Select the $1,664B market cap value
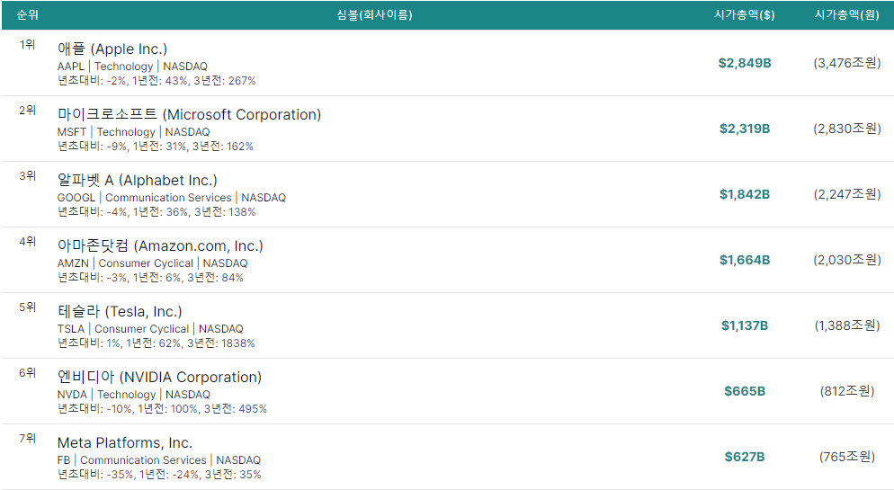This screenshot has height=490, width=894. point(745,260)
